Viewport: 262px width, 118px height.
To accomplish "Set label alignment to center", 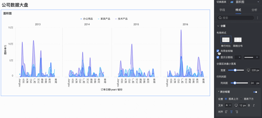I will click(x=231, y=112).
